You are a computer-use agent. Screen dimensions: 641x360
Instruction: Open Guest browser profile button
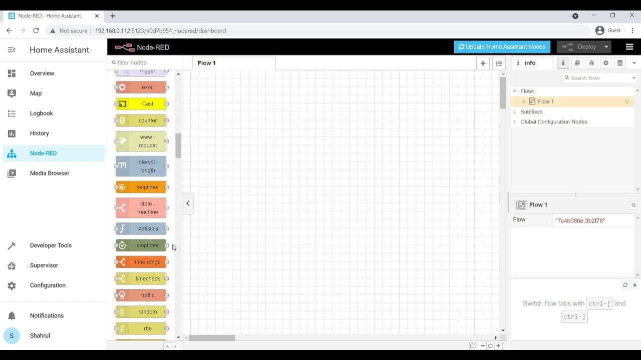coord(608,30)
